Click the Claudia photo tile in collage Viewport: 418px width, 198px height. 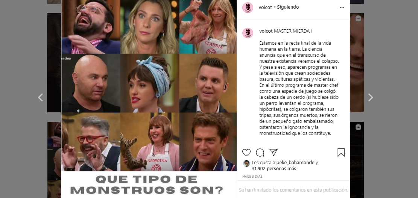point(208,27)
